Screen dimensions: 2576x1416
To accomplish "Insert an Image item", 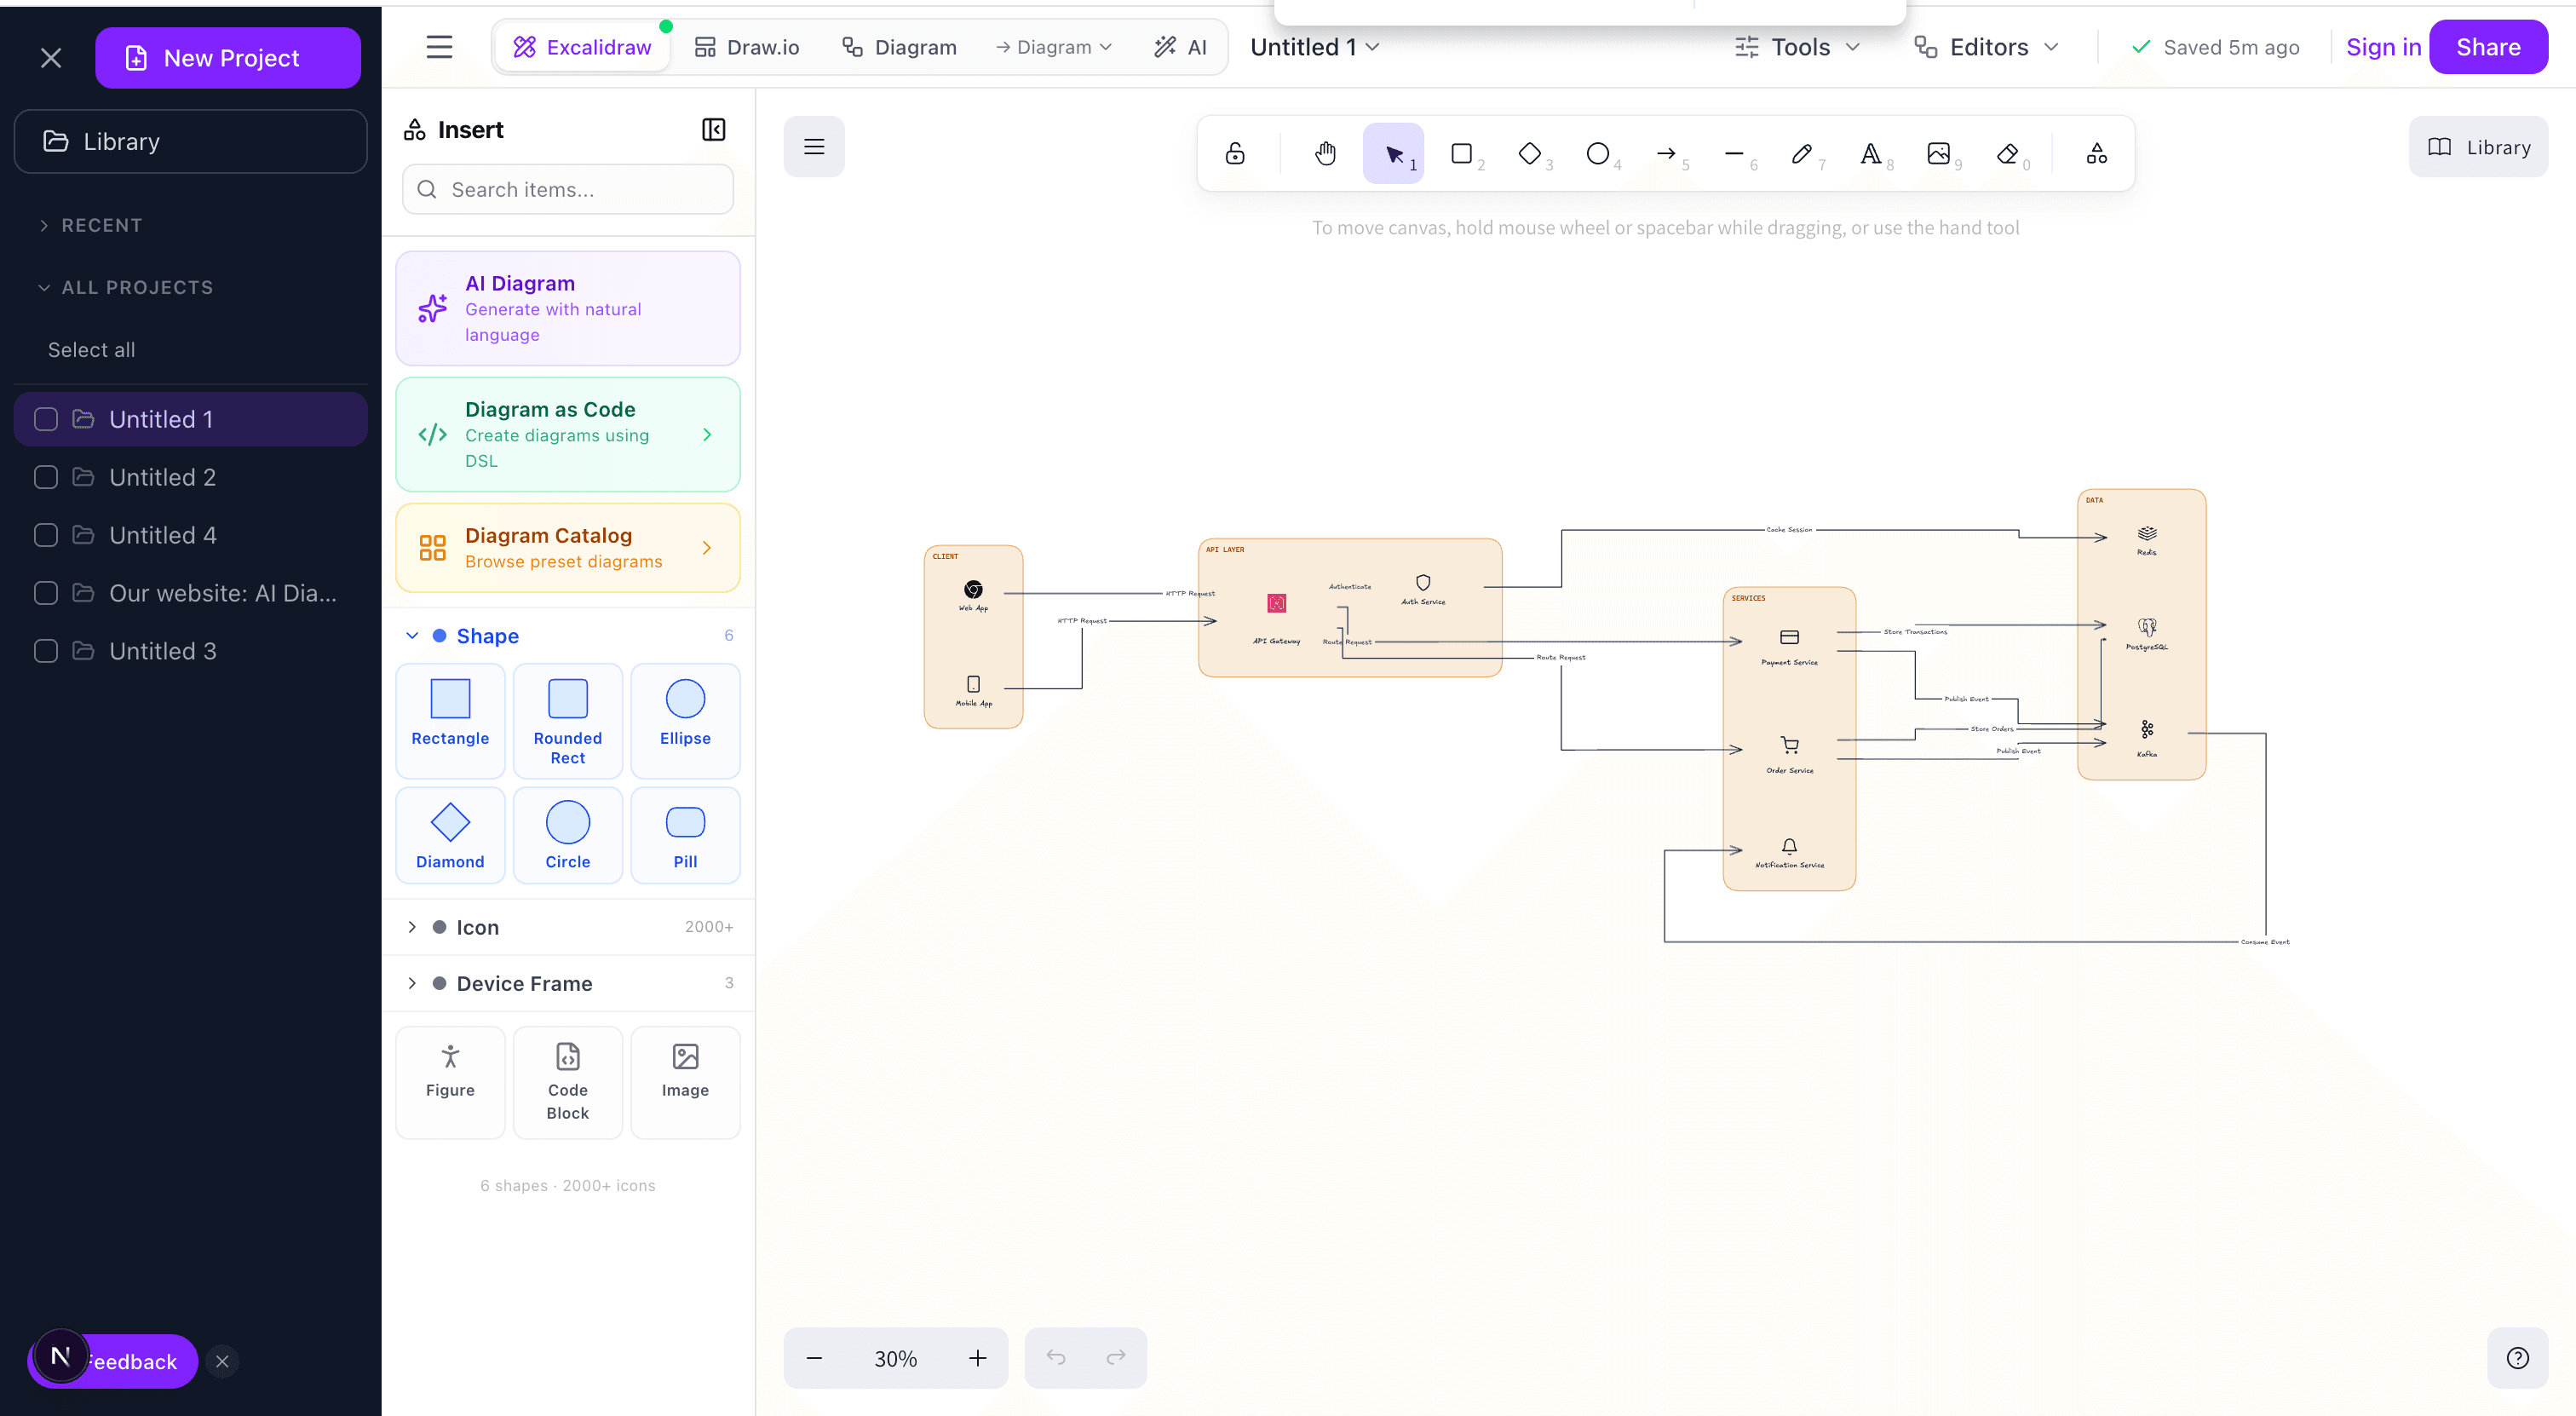I will [x=685, y=1082].
